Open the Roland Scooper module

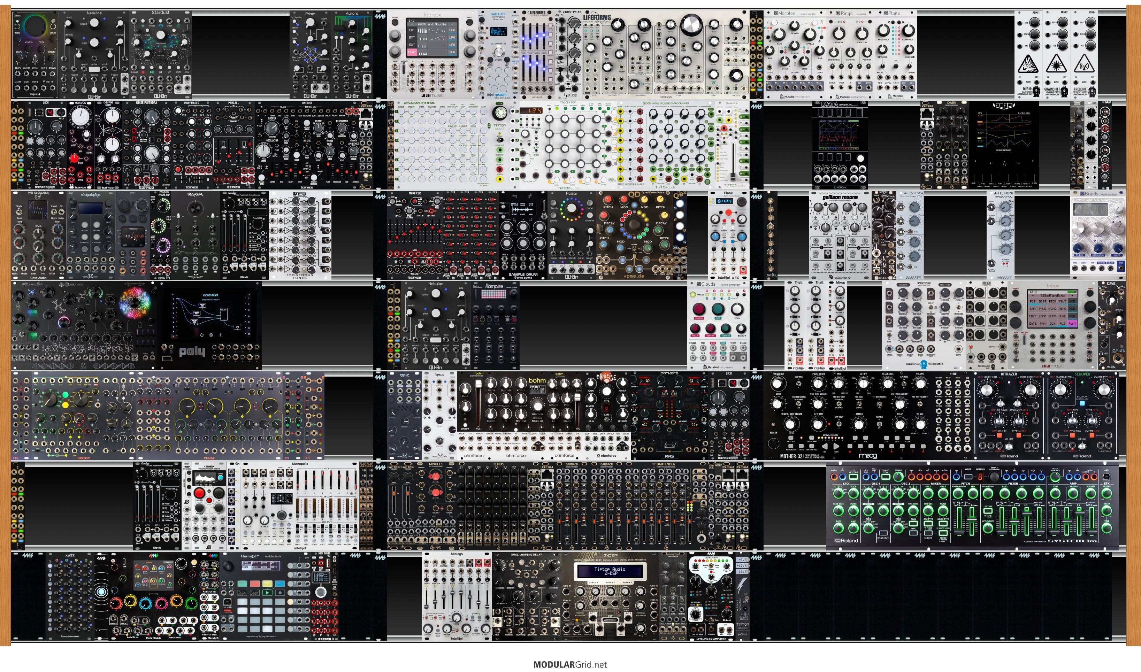coord(1082,416)
